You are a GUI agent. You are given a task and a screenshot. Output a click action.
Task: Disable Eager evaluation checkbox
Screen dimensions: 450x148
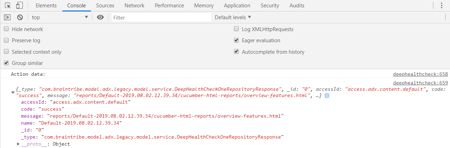point(236,40)
